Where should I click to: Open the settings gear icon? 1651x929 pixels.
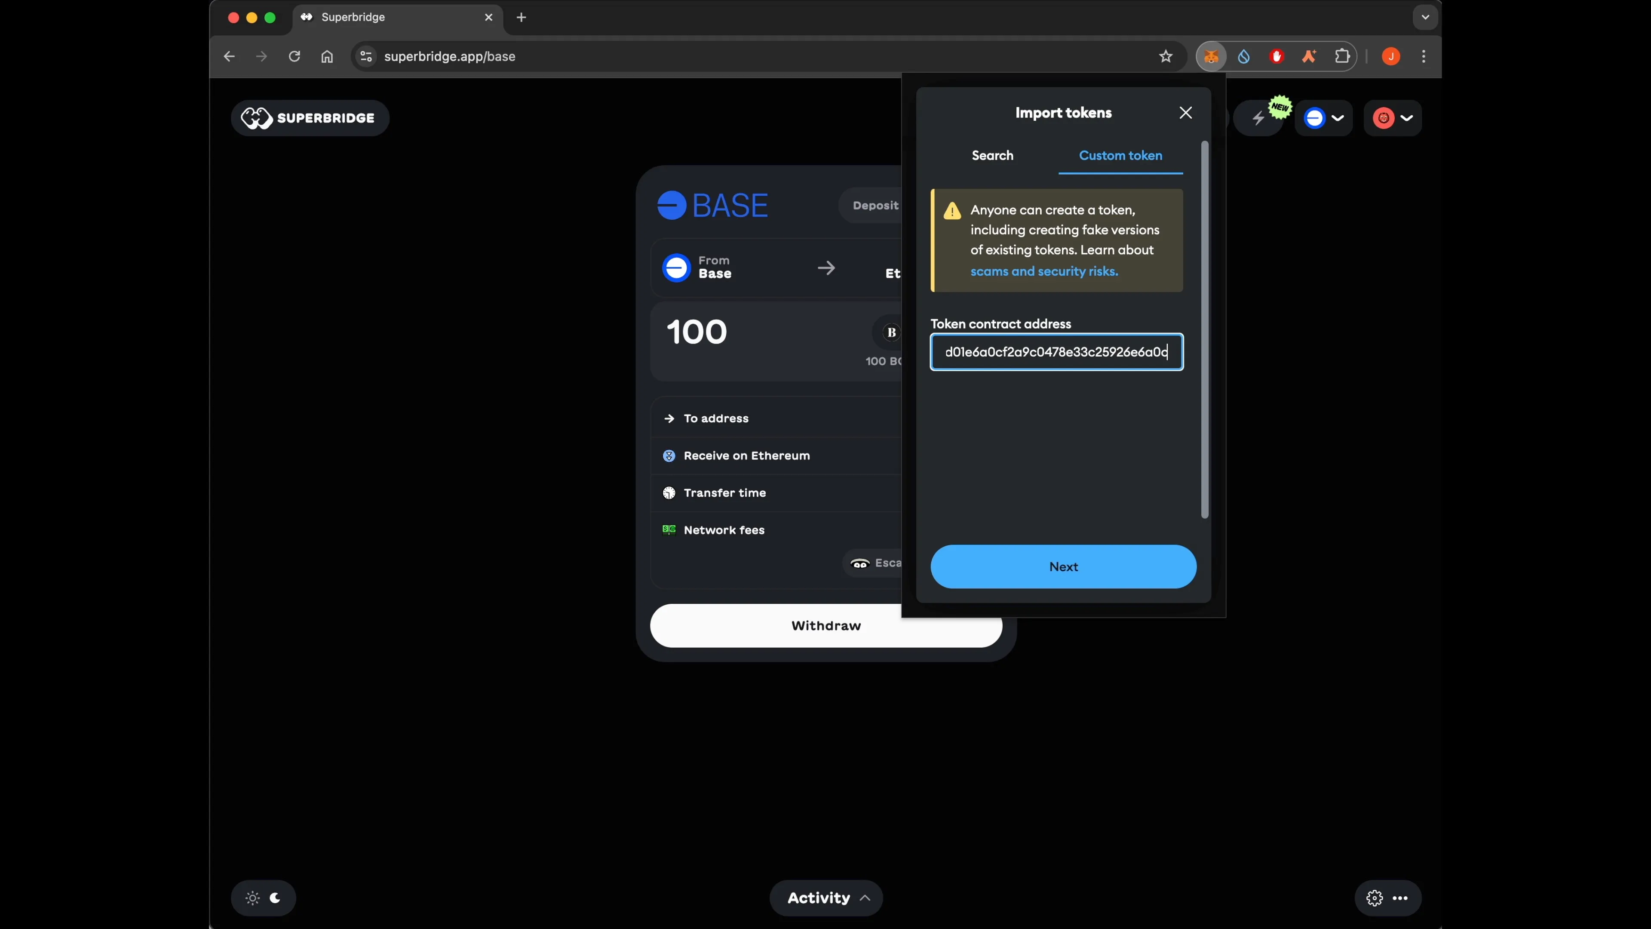tap(1374, 898)
